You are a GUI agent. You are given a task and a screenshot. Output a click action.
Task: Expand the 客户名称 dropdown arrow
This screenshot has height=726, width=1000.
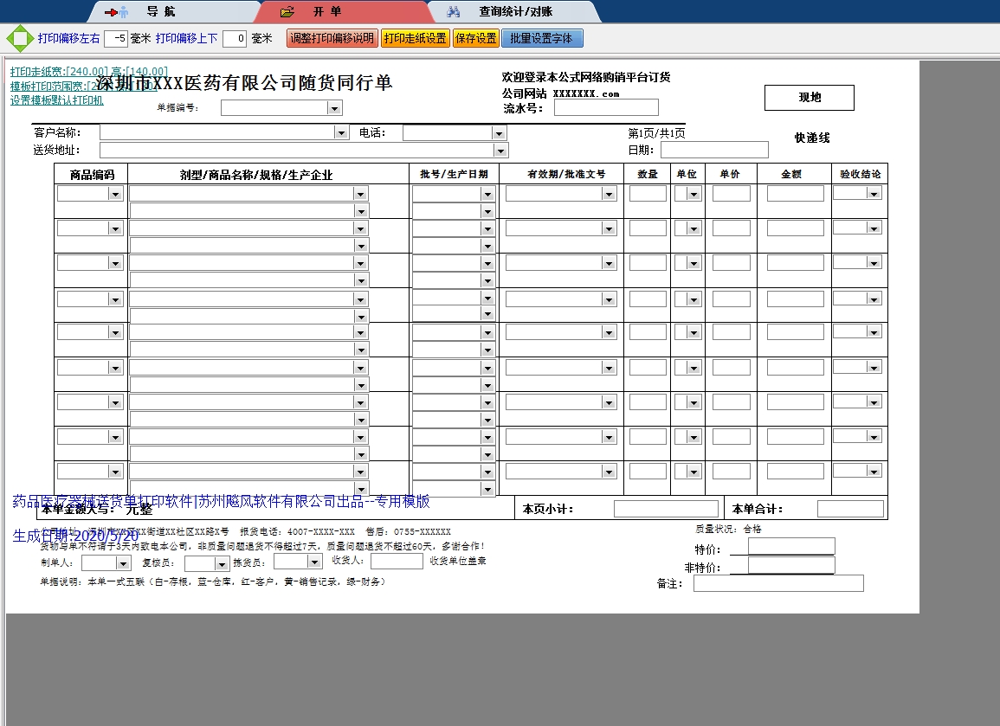[x=340, y=133]
